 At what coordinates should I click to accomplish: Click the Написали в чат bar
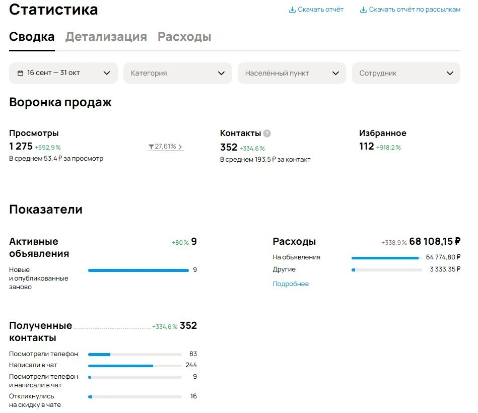135,366
